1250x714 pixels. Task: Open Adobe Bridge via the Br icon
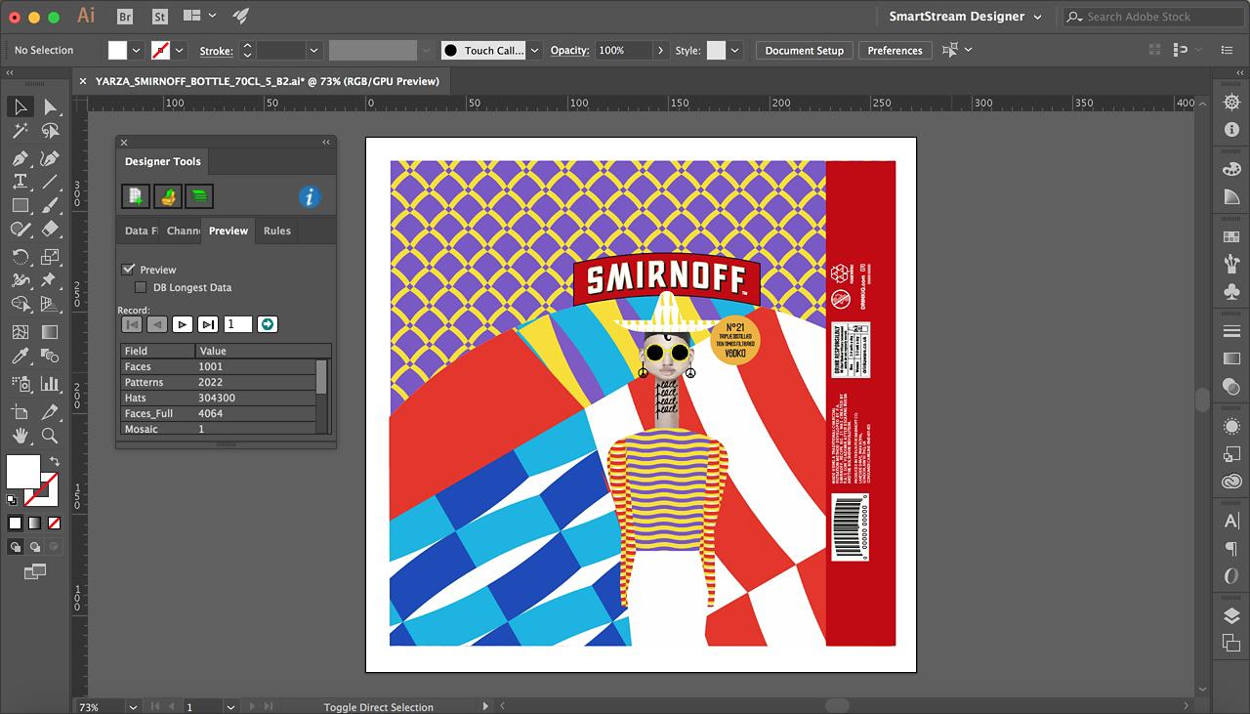coord(125,17)
